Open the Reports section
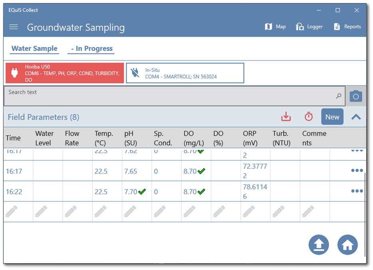 tap(347, 26)
